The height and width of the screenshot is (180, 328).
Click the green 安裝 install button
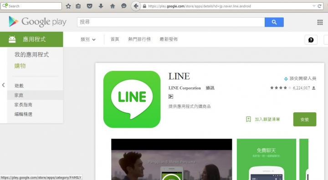(x=305, y=119)
